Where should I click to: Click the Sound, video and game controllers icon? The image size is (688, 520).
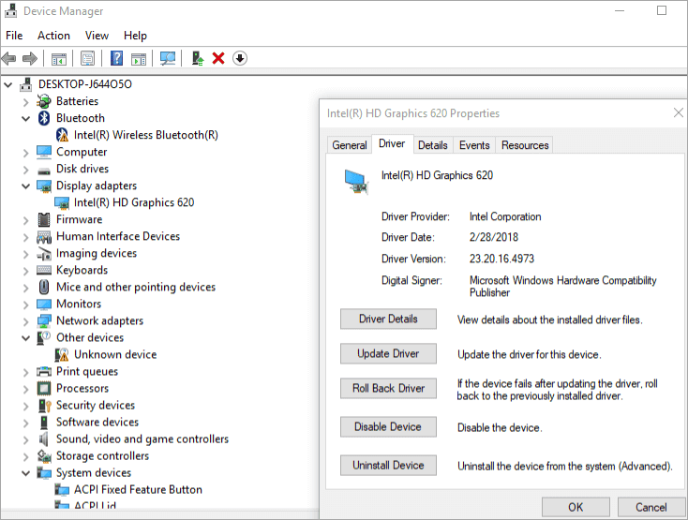[x=43, y=438]
